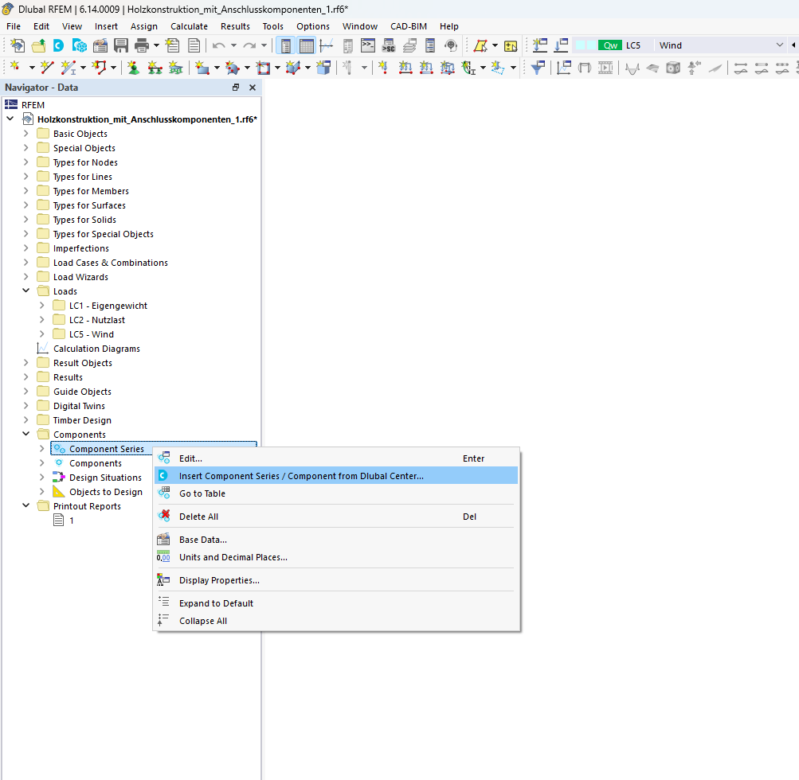Image resolution: width=799 pixels, height=780 pixels.
Task: Click the result diagram graph icon
Action: point(563,67)
